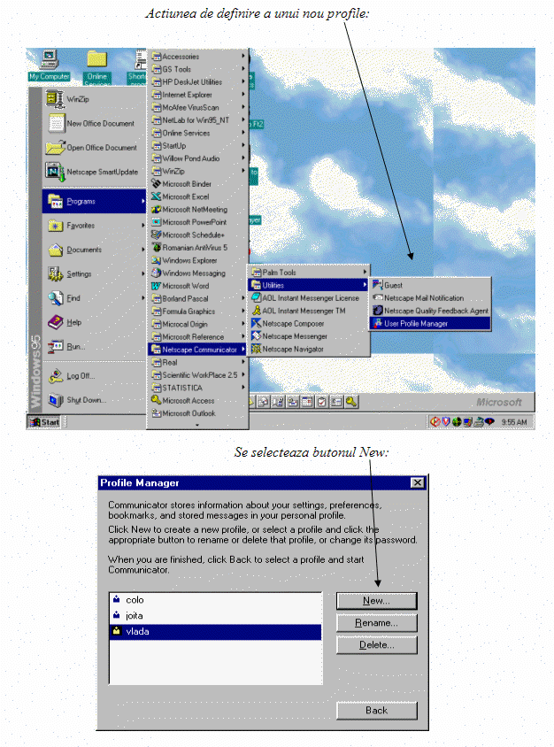Select Netscape Mail Notification entry
The height and width of the screenshot is (747, 554).
[x=430, y=297]
